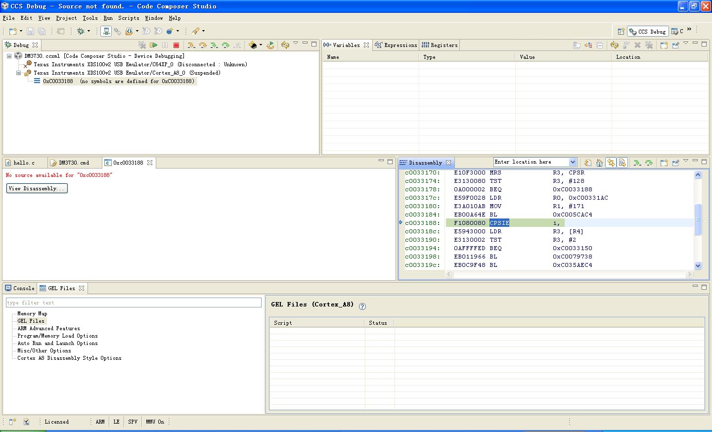
Task: Click the Step Into icon in Debug toolbar
Action: [x=191, y=45]
